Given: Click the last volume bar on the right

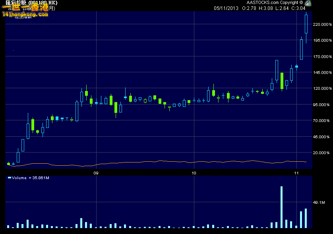Looking at the screenshot, I should pyautogui.click(x=306, y=218).
